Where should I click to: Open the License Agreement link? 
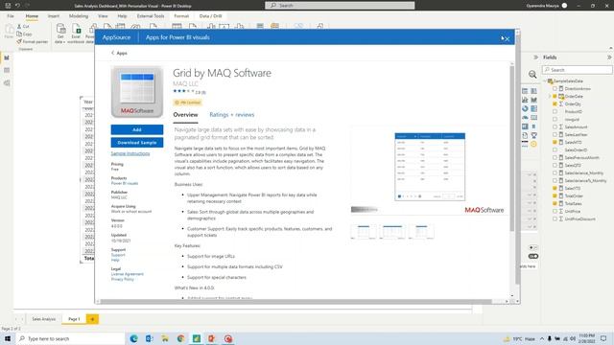(128, 274)
